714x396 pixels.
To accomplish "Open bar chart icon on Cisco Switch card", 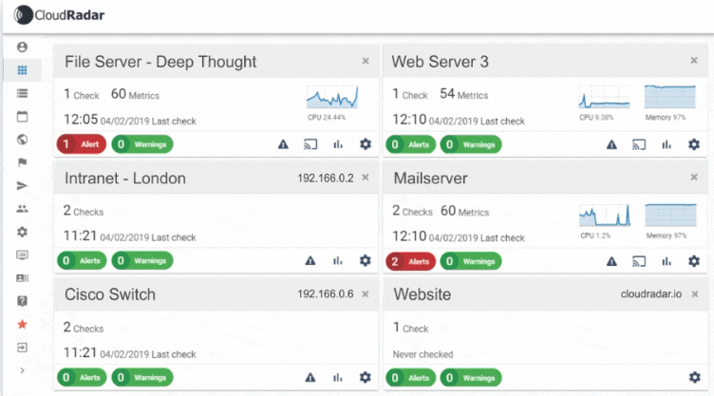I will [337, 377].
